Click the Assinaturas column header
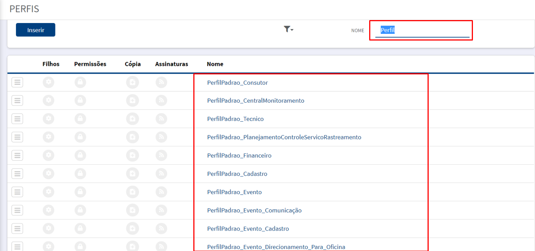The image size is (535, 251). pos(172,64)
